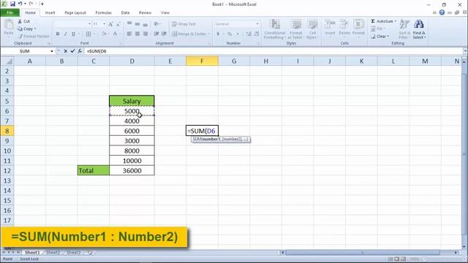This screenshot has height=263, width=468.
Task: Open Conditional Formatting
Action: coord(275,29)
